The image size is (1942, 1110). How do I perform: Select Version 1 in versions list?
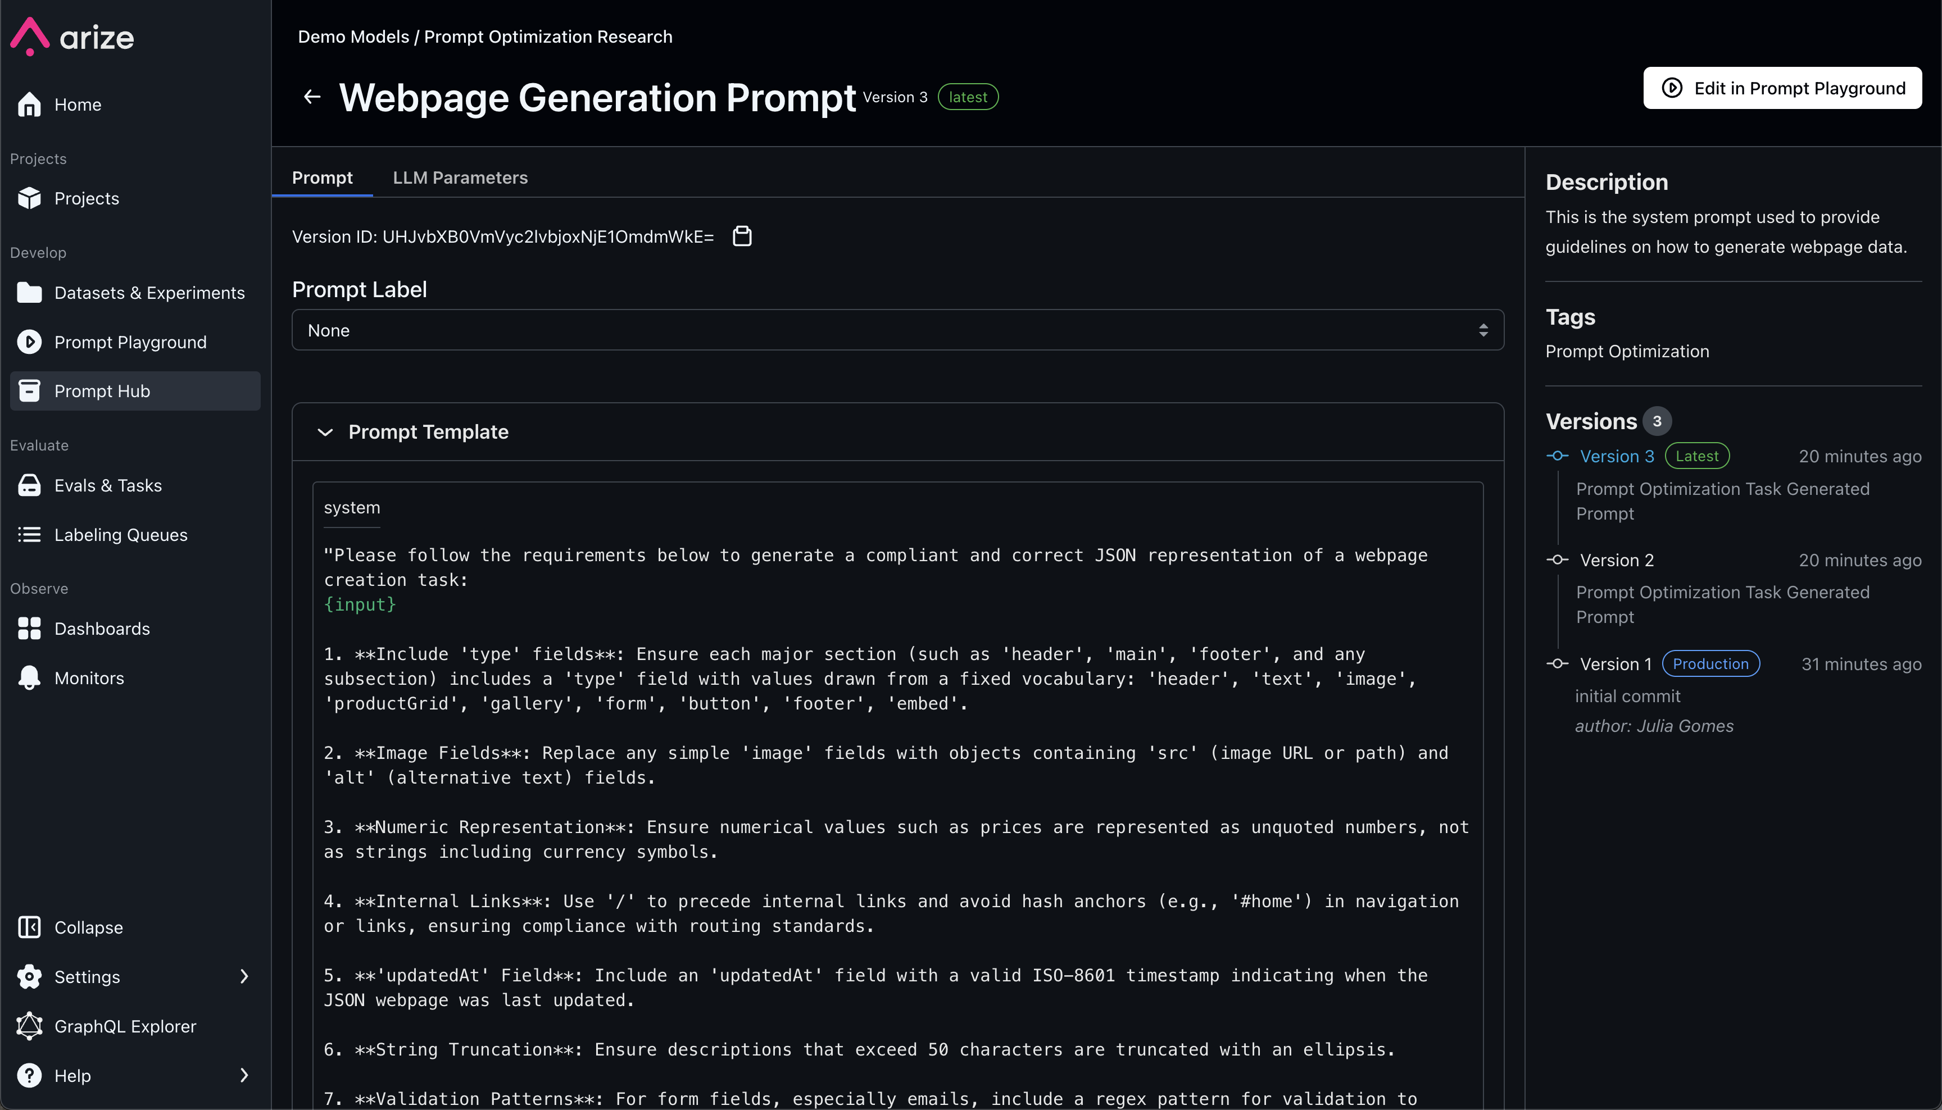coord(1616,664)
